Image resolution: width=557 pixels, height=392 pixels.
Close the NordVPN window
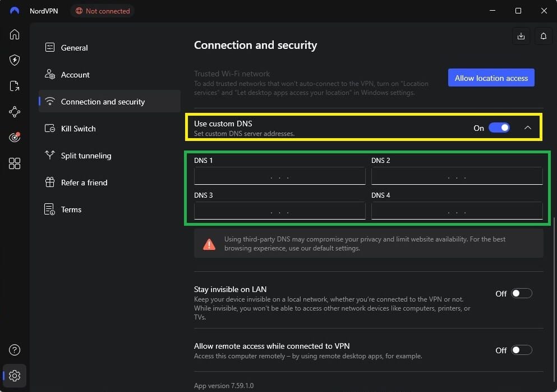pos(544,11)
